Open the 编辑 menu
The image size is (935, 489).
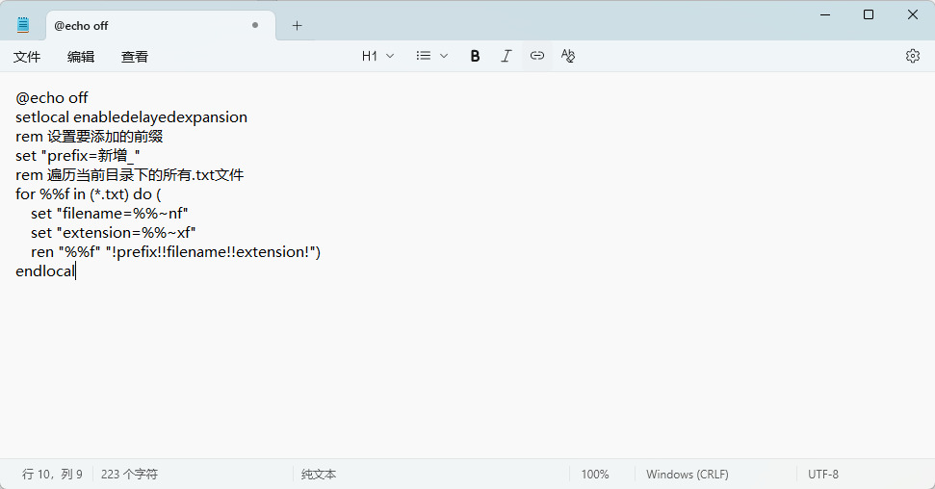click(x=81, y=57)
